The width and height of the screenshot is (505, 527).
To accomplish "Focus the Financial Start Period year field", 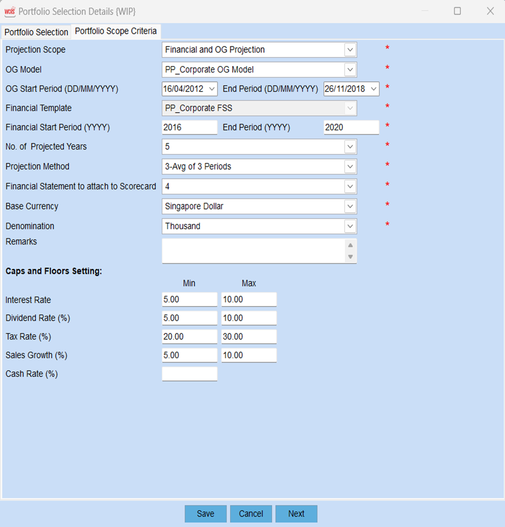I will point(189,127).
